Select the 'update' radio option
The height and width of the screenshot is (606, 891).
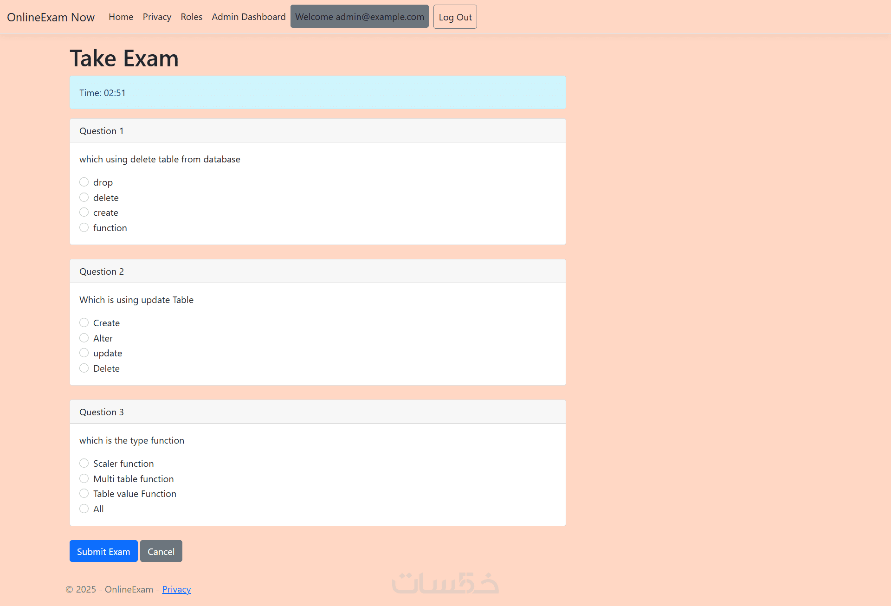84,353
